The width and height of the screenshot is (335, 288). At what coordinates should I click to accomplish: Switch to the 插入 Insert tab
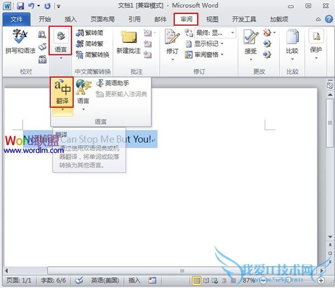70,20
